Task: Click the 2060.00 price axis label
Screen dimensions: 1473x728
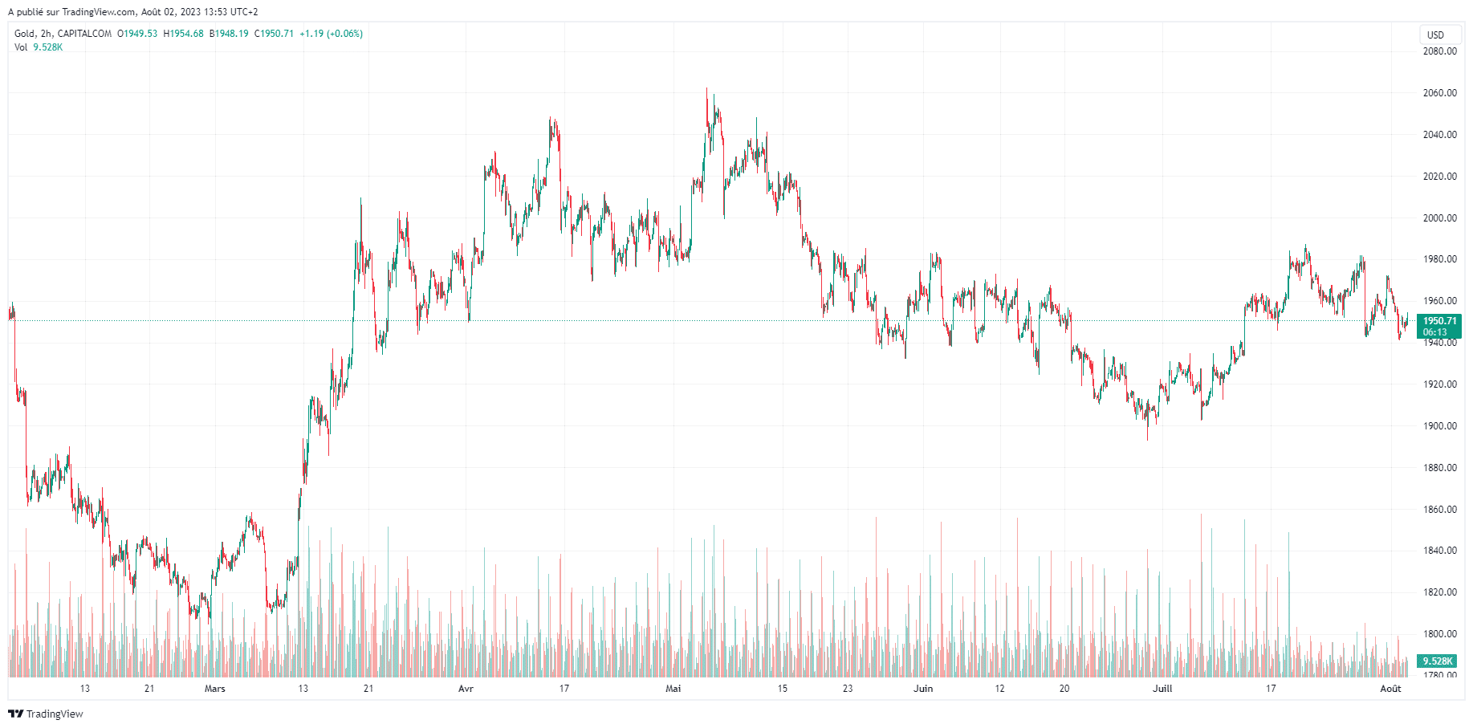Action: [x=1440, y=93]
